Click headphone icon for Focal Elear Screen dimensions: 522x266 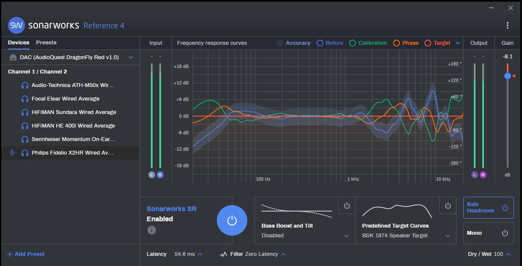pos(25,99)
